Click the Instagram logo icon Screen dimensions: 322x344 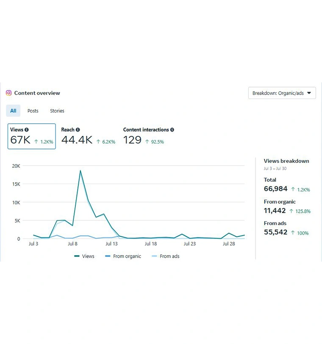(x=8, y=93)
